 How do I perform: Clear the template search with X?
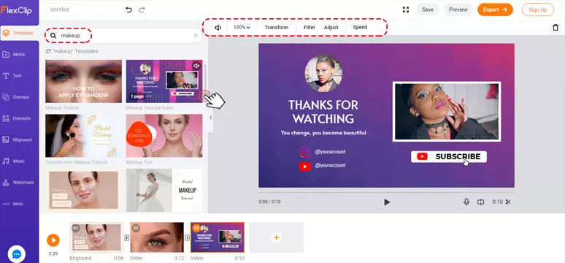tap(196, 36)
